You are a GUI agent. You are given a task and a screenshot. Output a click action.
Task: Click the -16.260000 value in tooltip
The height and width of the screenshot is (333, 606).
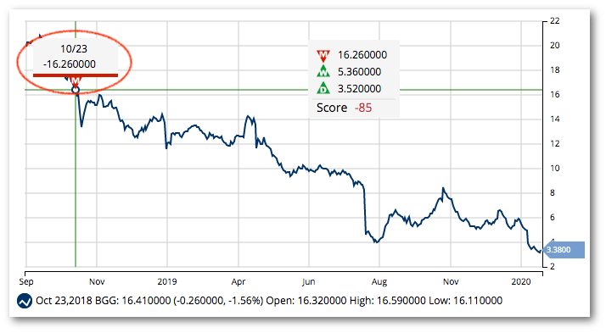70,64
